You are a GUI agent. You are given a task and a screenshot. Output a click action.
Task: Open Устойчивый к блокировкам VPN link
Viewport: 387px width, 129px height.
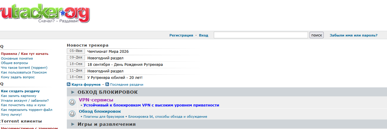(x=151, y=105)
